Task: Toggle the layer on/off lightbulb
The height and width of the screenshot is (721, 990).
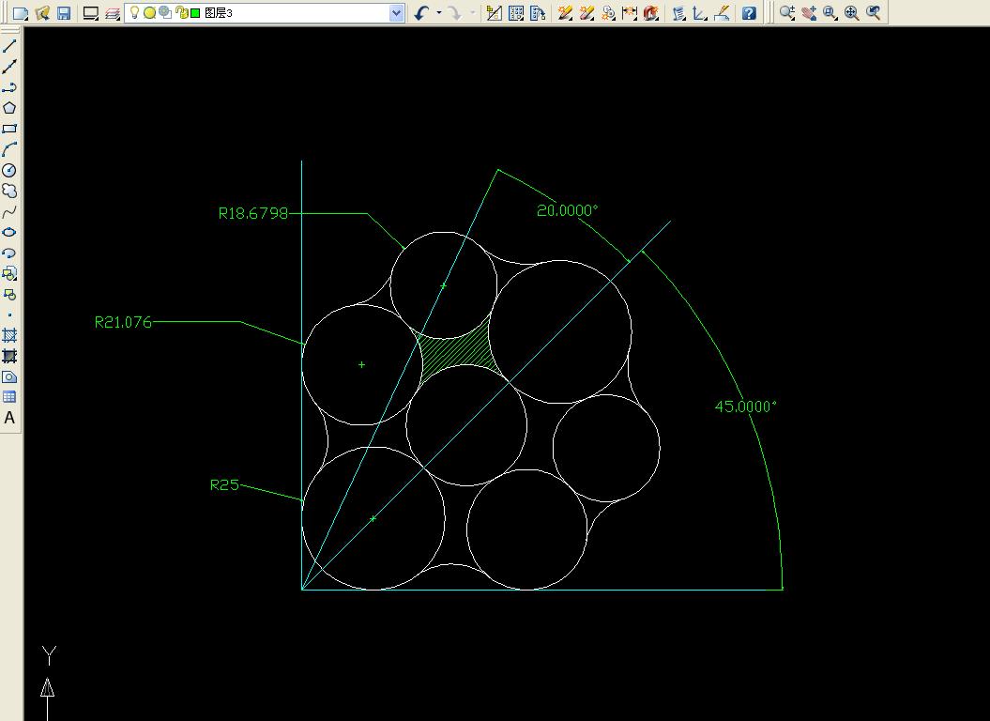Action: 134,12
